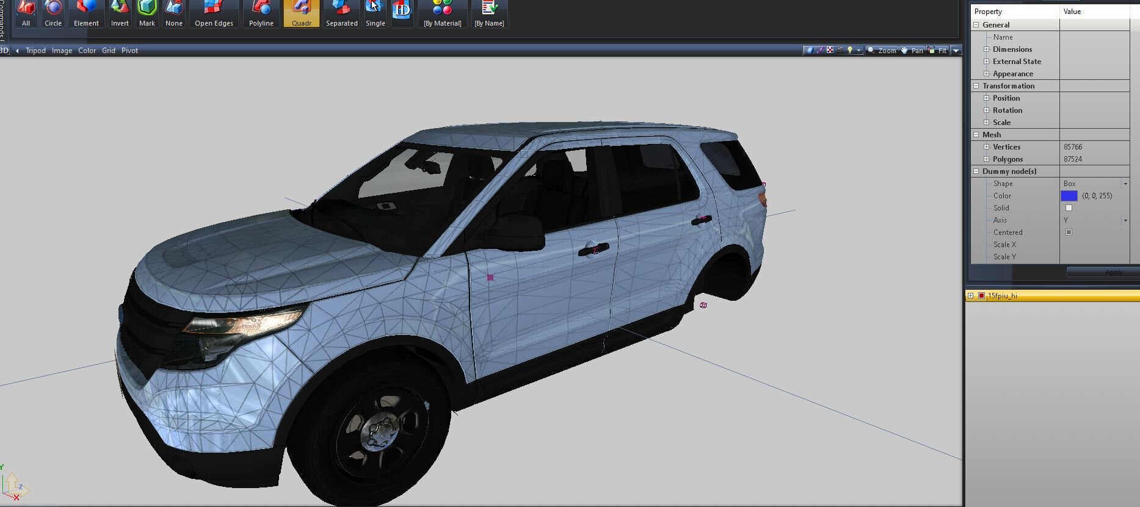Open the Shape dropdown showing Box

1125,184
